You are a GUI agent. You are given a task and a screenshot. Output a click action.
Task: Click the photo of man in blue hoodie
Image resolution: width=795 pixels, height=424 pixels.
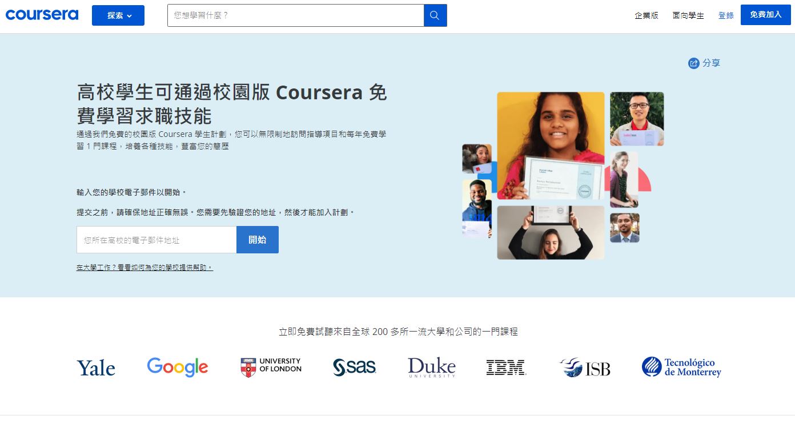[477, 208]
